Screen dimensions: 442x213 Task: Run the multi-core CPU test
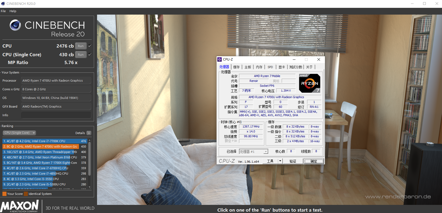point(81,46)
